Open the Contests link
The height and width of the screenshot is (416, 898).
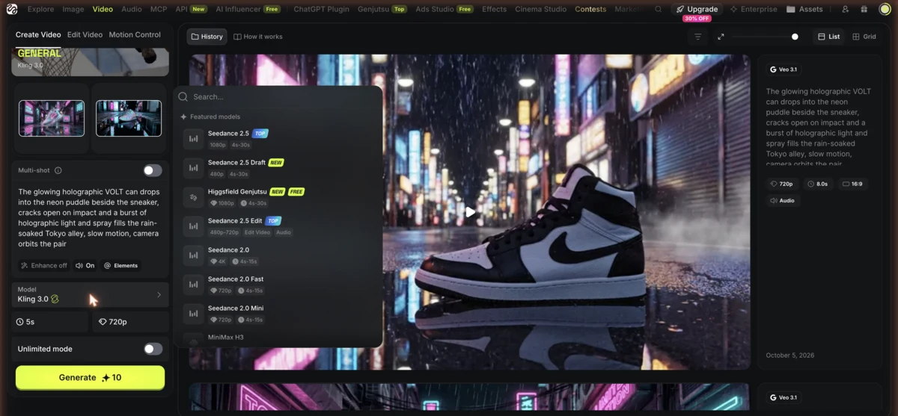click(590, 9)
